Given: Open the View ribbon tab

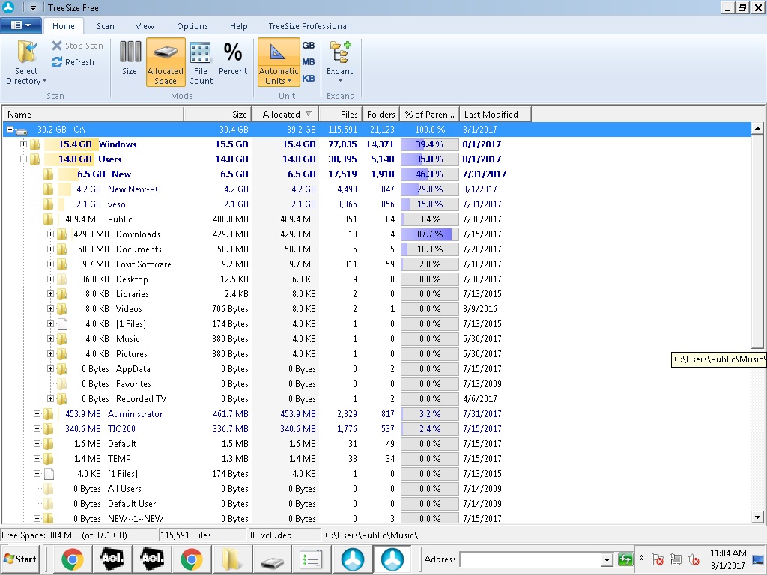Looking at the screenshot, I should tap(145, 26).
